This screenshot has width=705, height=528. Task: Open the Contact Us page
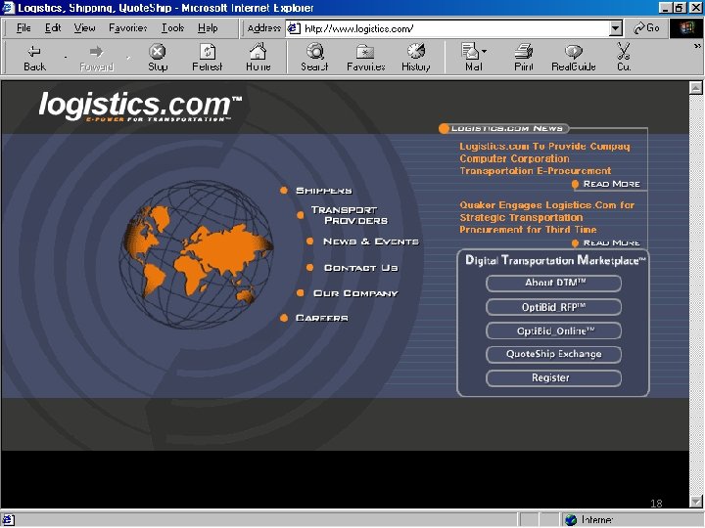click(361, 268)
